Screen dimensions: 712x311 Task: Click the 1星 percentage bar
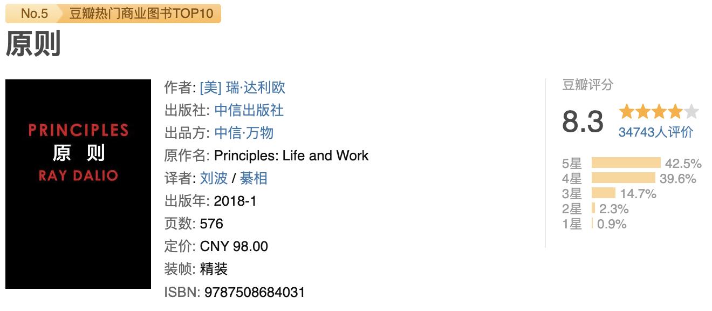point(592,222)
